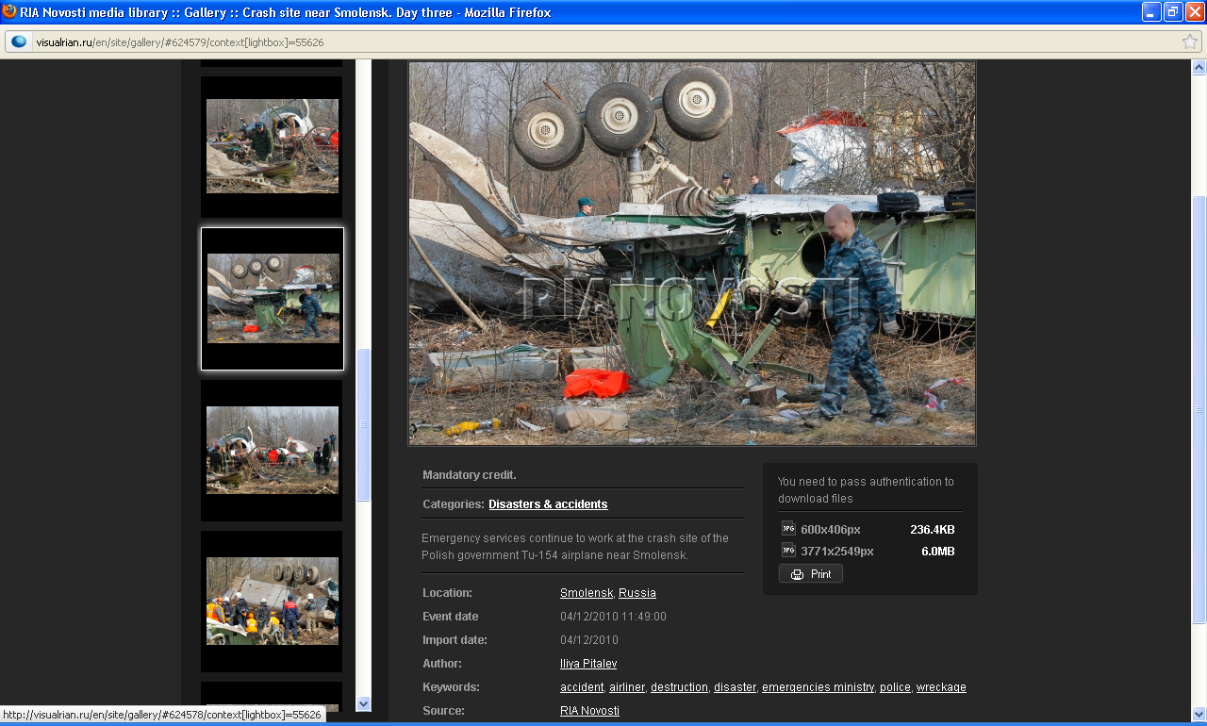Click the page vertical scrollbar thumb
This screenshot has height=726, width=1207.
pos(1199,409)
